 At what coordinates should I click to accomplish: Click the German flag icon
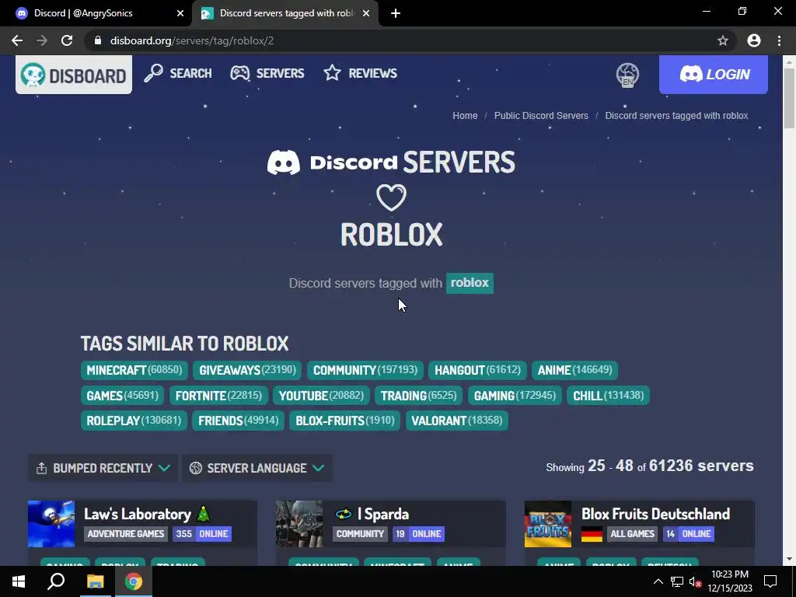[592, 534]
